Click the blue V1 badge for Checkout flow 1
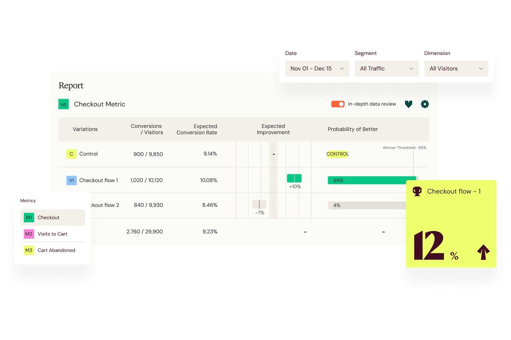The image size is (511, 340). 71,180
